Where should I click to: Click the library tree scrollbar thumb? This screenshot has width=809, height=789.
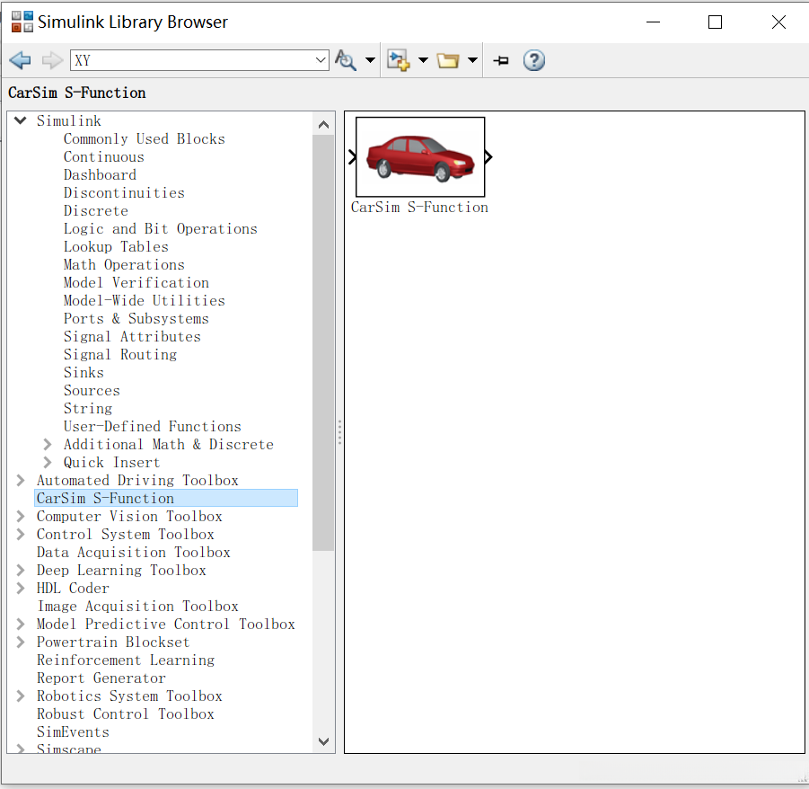pos(323,343)
